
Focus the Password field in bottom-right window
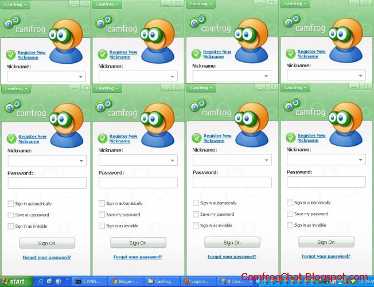click(x=326, y=182)
